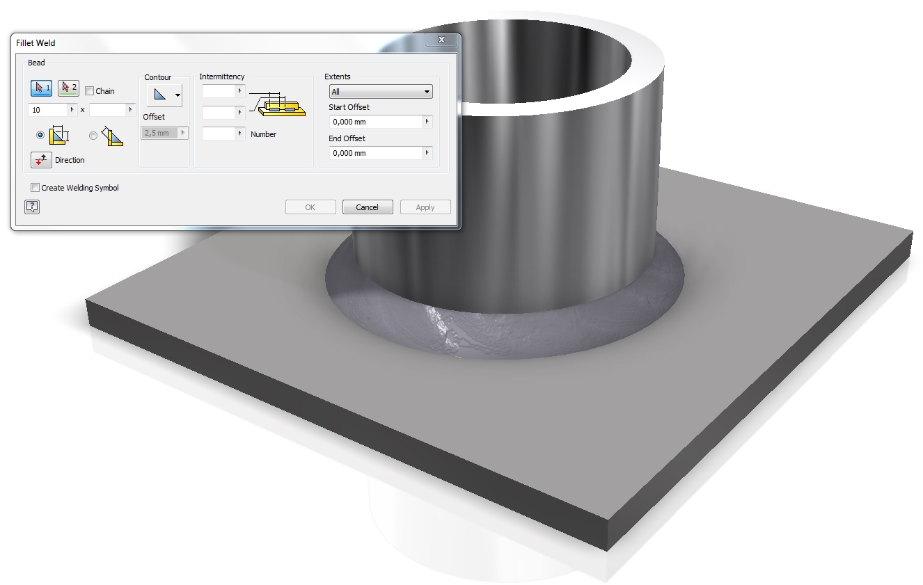The width and height of the screenshot is (923, 585).
Task: Click the throat measurement icon
Action: point(112,136)
